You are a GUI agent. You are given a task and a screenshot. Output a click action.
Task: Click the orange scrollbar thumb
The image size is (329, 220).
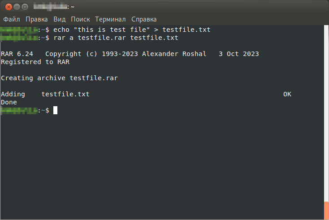click(x=326, y=210)
